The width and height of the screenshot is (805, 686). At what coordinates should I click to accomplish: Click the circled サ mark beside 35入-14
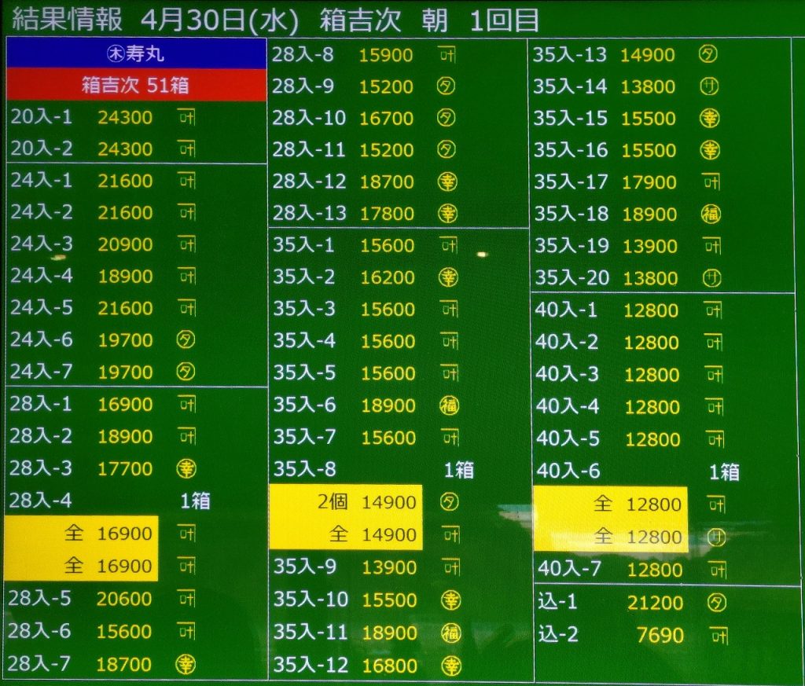(x=709, y=86)
